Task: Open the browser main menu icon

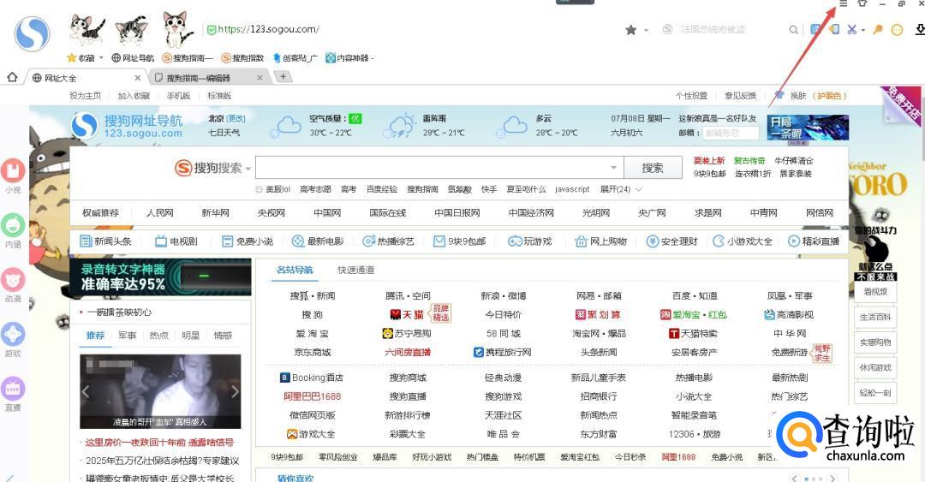Action: coord(843,3)
